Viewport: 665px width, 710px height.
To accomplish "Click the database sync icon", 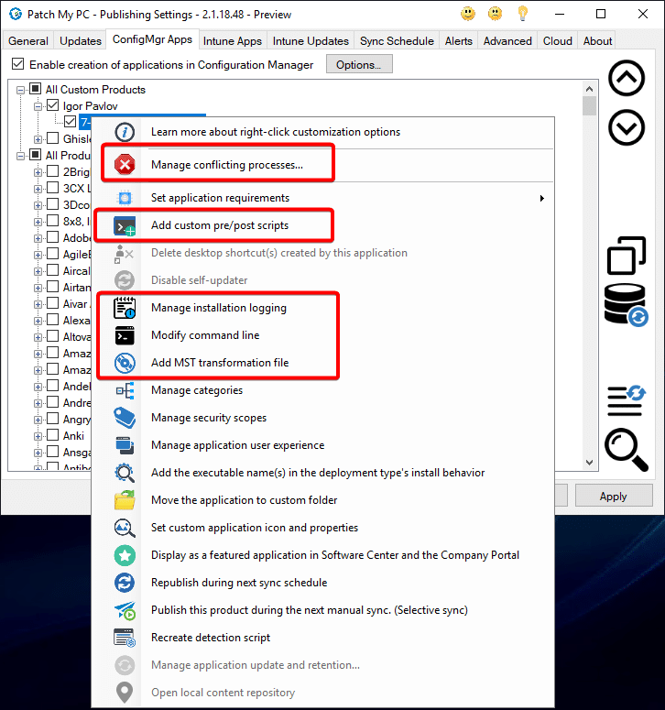I will click(627, 304).
